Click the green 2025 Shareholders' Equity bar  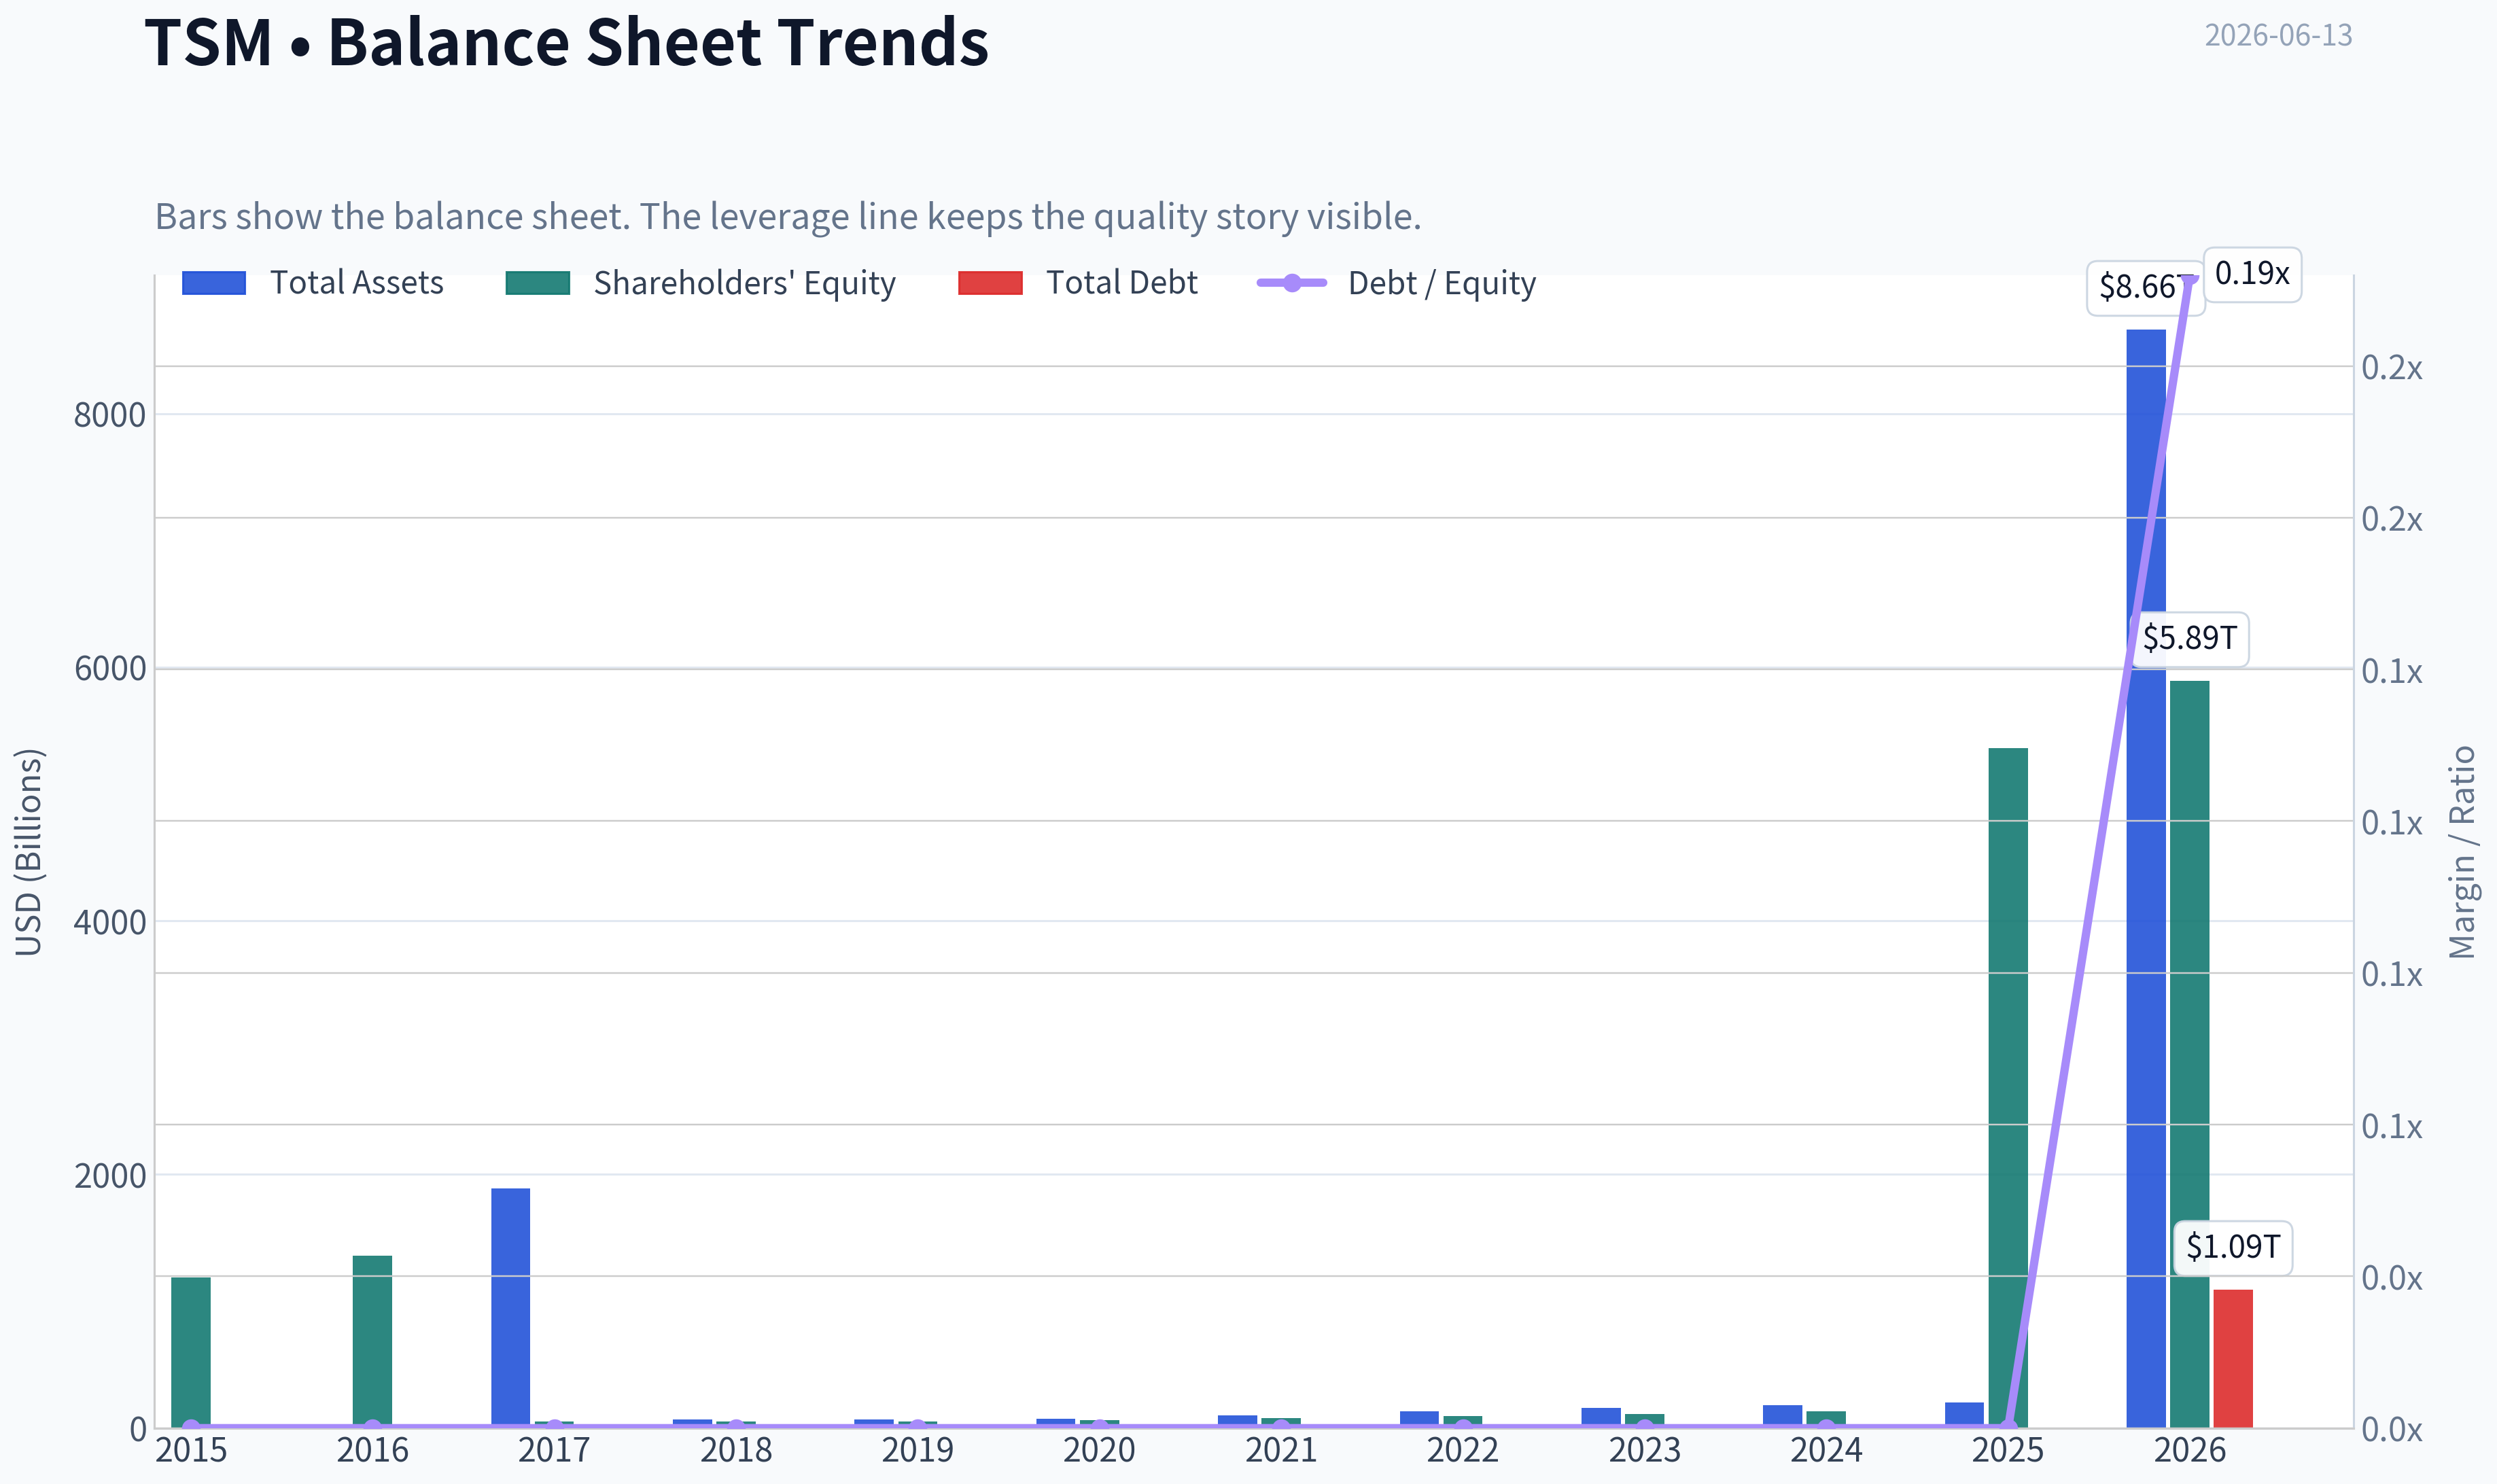2008,1087
